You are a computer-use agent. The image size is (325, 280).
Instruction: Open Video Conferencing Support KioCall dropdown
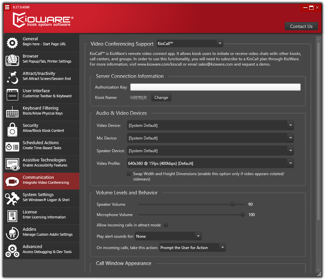(x=190, y=44)
